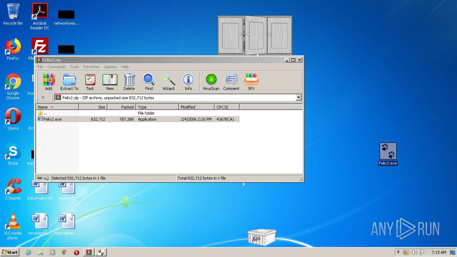The image size is (457, 257).
Task: Select the industrialos.rtf desktop file
Action: coord(40,192)
